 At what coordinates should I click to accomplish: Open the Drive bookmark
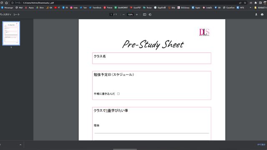pyautogui.click(x=40, y=7)
